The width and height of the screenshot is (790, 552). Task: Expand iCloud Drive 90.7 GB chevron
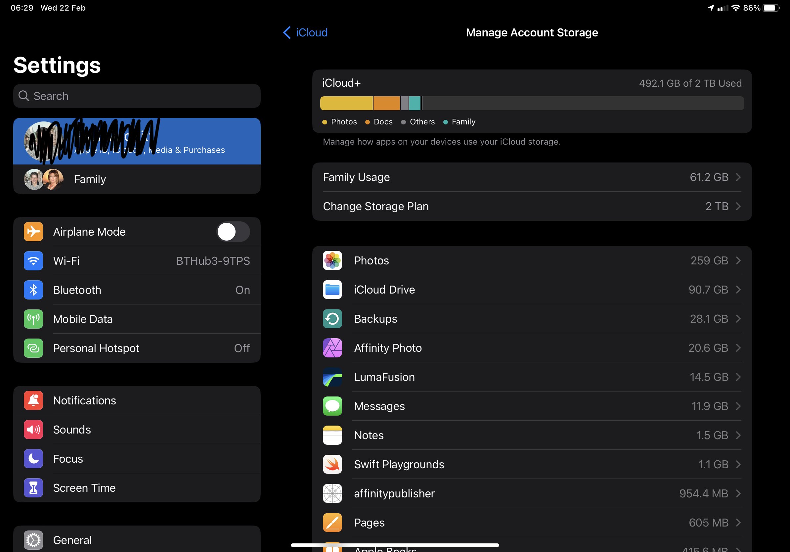point(738,290)
